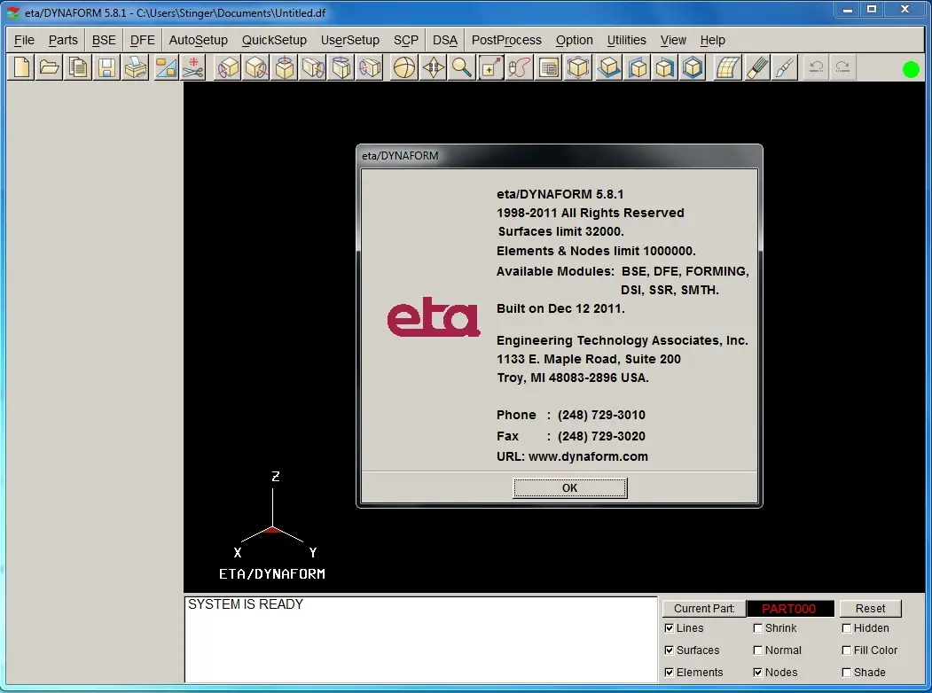Click the sixth rotate-cube toolbar icon
Image resolution: width=932 pixels, height=693 pixels.
coord(370,67)
